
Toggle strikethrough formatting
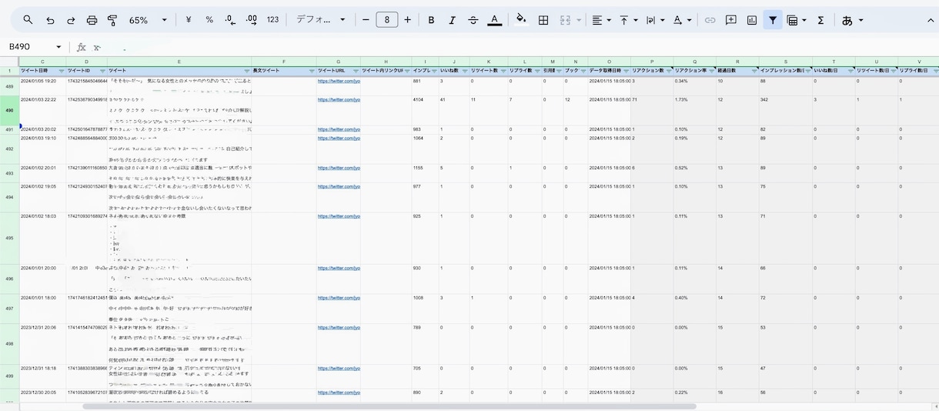tap(473, 20)
